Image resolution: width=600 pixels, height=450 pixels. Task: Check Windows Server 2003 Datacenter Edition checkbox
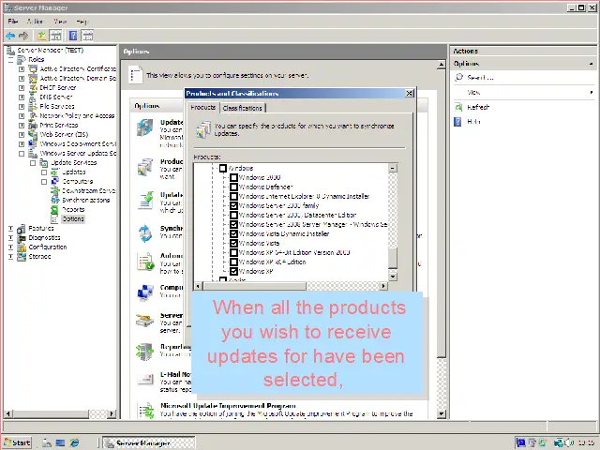tap(233, 215)
